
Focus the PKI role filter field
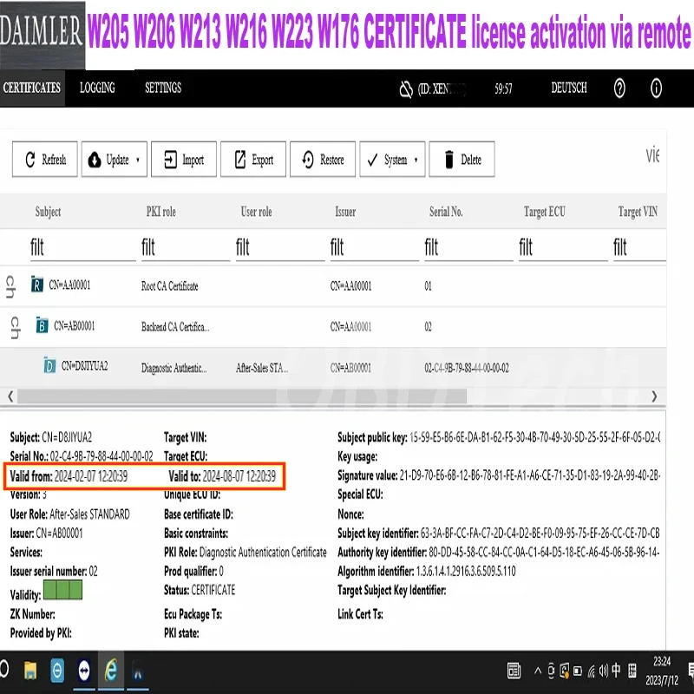[186, 248]
